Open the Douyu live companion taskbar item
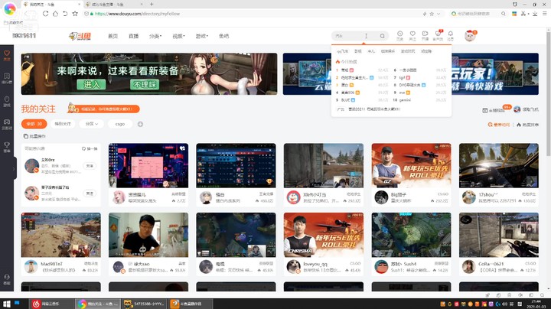The image size is (551, 309). 190,304
